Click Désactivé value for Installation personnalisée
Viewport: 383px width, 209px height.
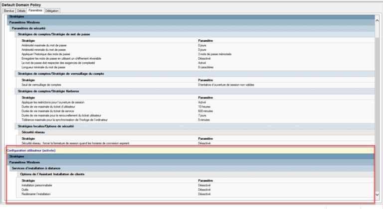(x=204, y=185)
